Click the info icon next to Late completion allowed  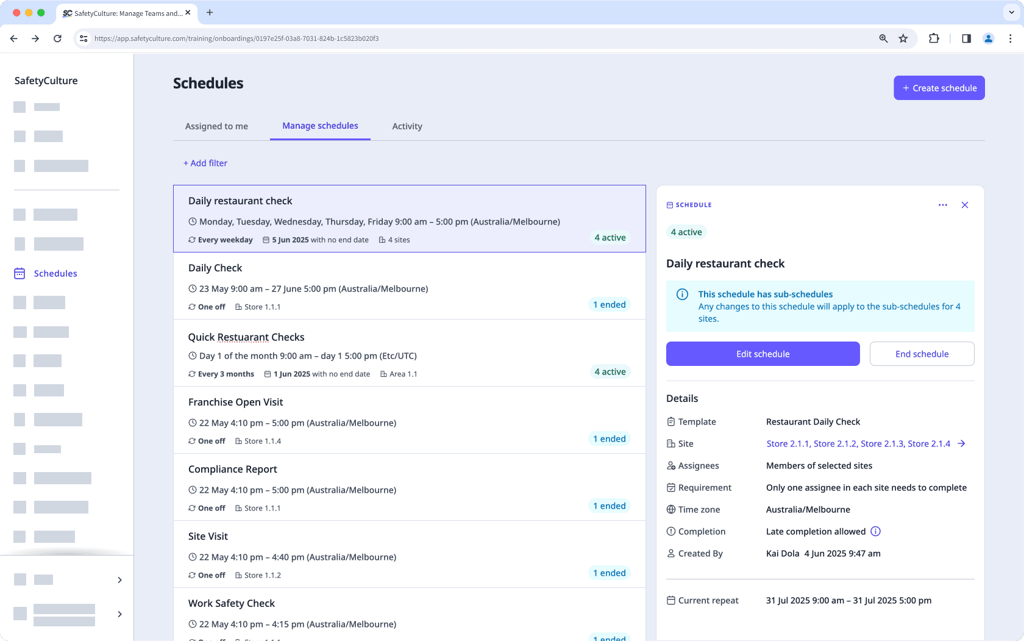point(876,531)
